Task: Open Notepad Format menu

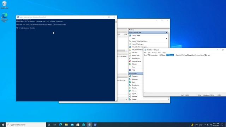Action: 154,53
